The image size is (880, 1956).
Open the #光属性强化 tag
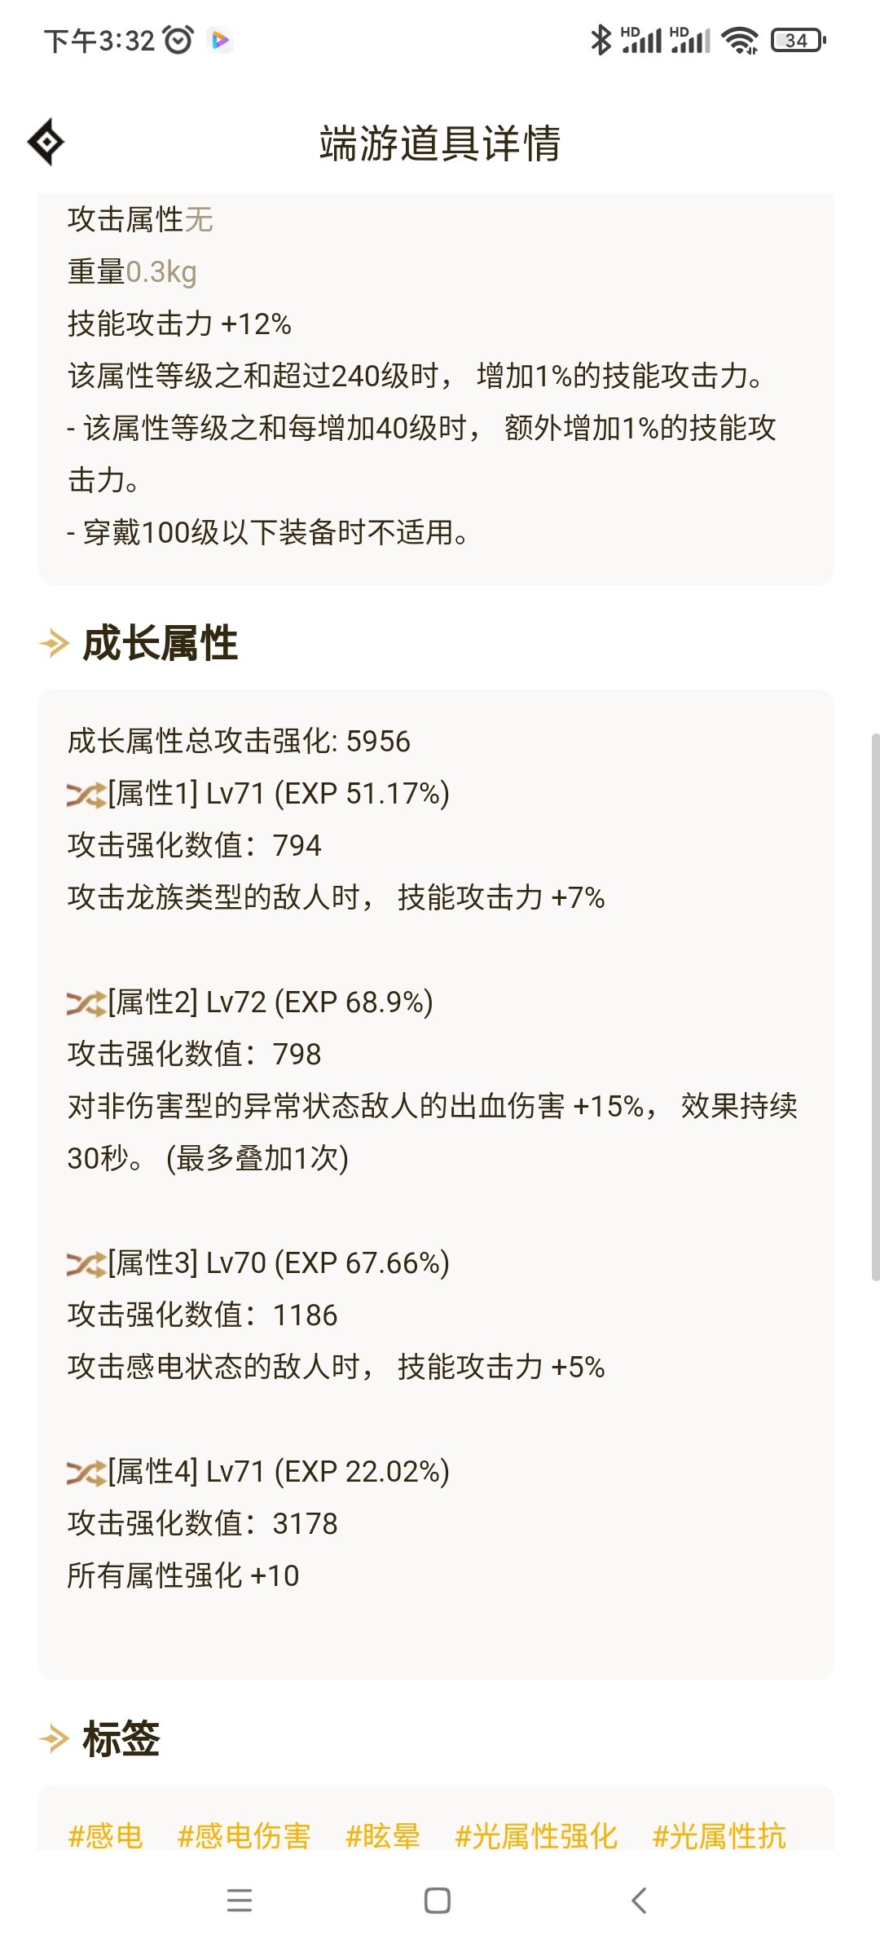(536, 1836)
